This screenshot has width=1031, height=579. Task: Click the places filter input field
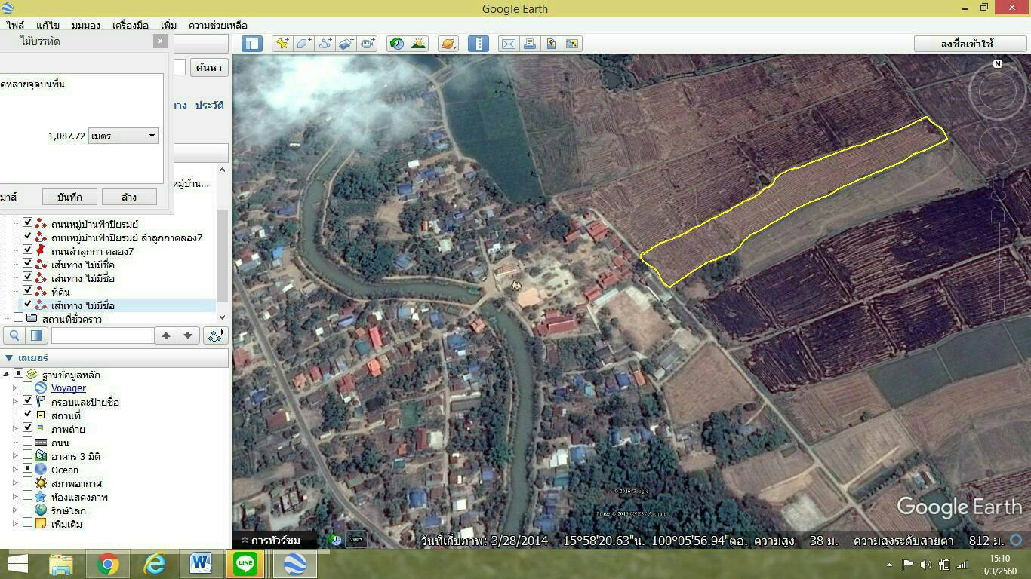pyautogui.click(x=103, y=335)
